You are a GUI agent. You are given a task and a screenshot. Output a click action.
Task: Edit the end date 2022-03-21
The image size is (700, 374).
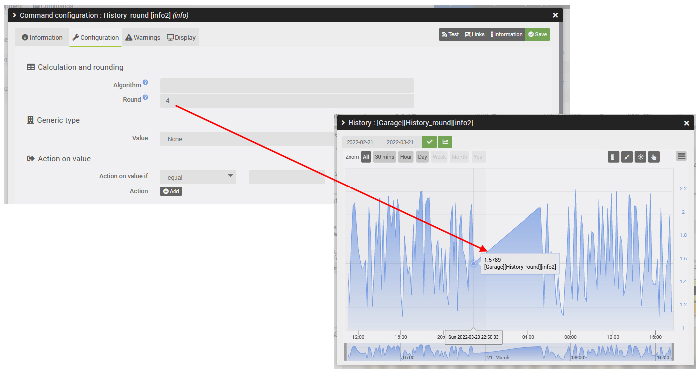click(400, 142)
